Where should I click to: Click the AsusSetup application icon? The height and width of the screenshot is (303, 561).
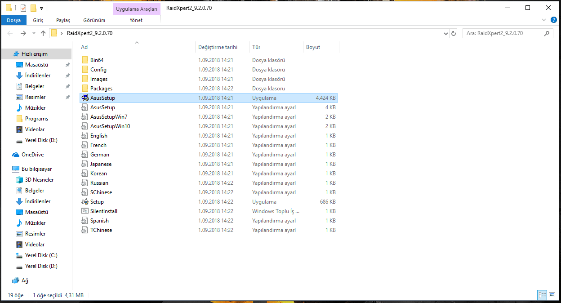(85, 98)
